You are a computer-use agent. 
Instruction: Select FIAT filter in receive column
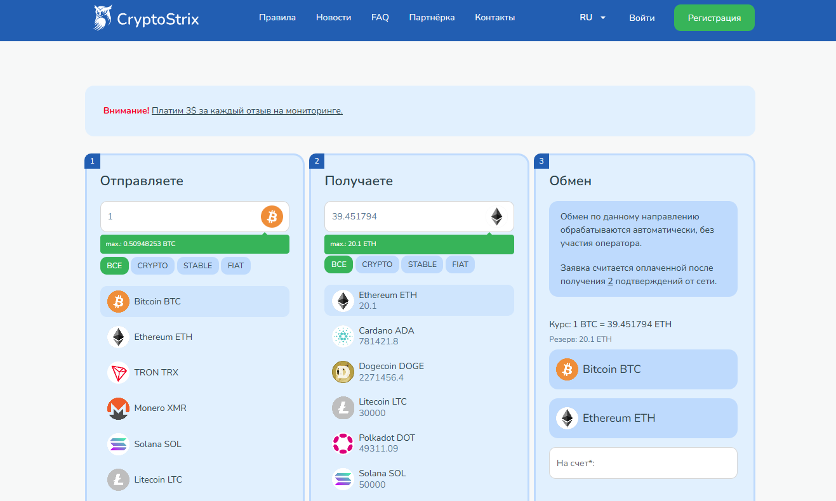(x=460, y=264)
